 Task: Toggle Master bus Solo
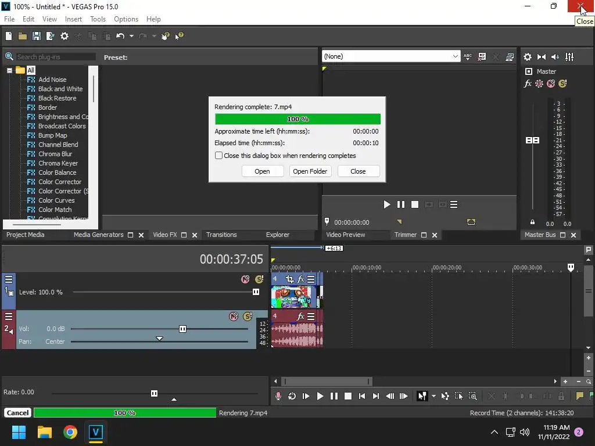[x=562, y=84]
